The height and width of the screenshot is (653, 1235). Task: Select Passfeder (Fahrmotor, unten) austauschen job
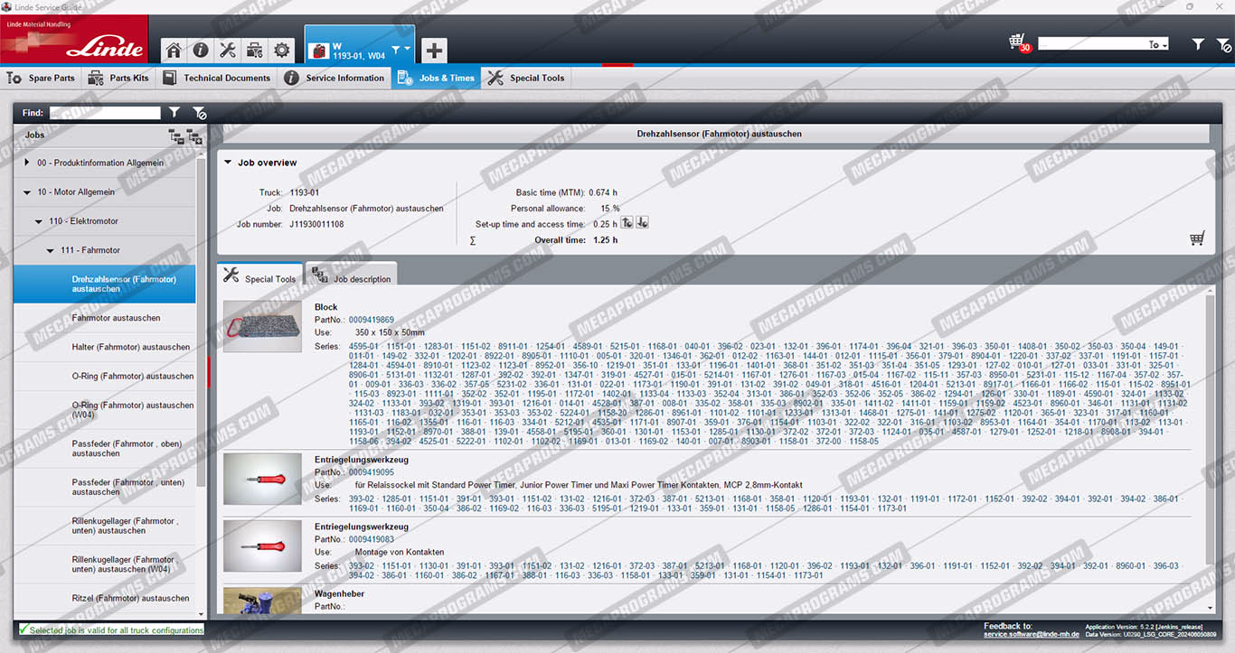coord(104,487)
